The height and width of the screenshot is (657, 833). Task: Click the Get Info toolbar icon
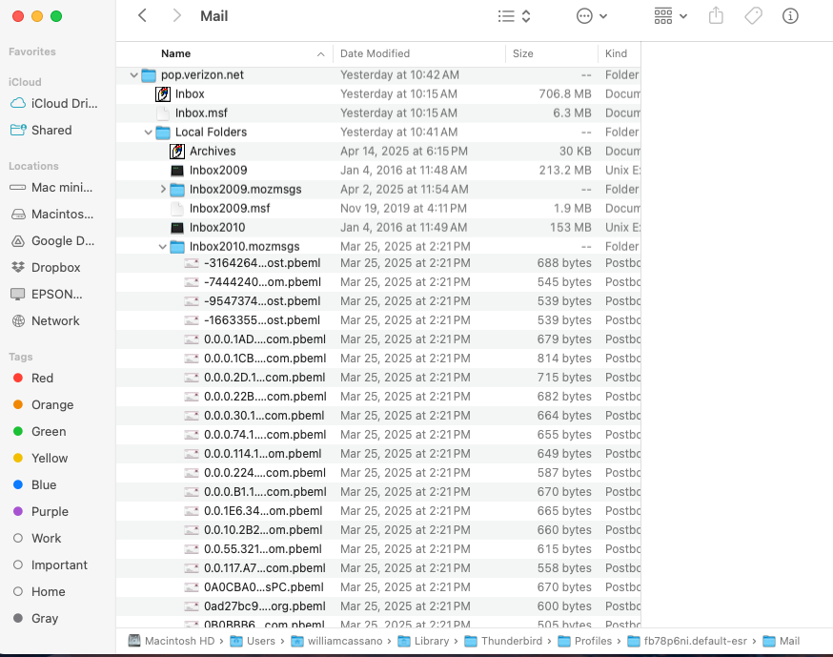(790, 16)
